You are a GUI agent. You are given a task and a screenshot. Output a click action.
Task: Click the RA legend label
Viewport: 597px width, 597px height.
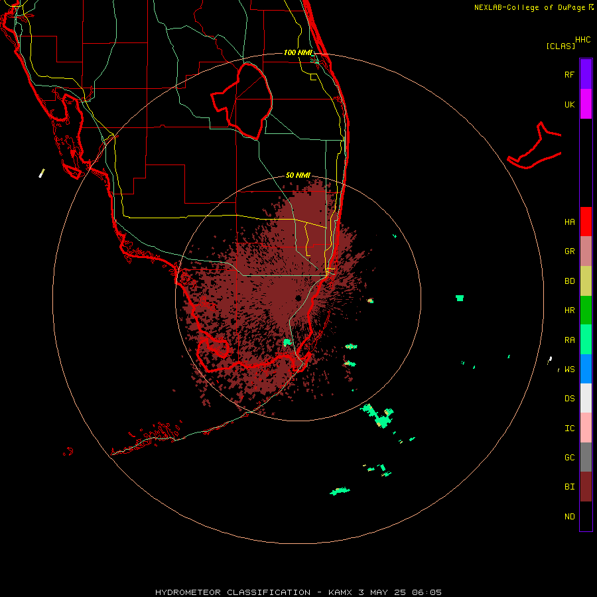(569, 340)
